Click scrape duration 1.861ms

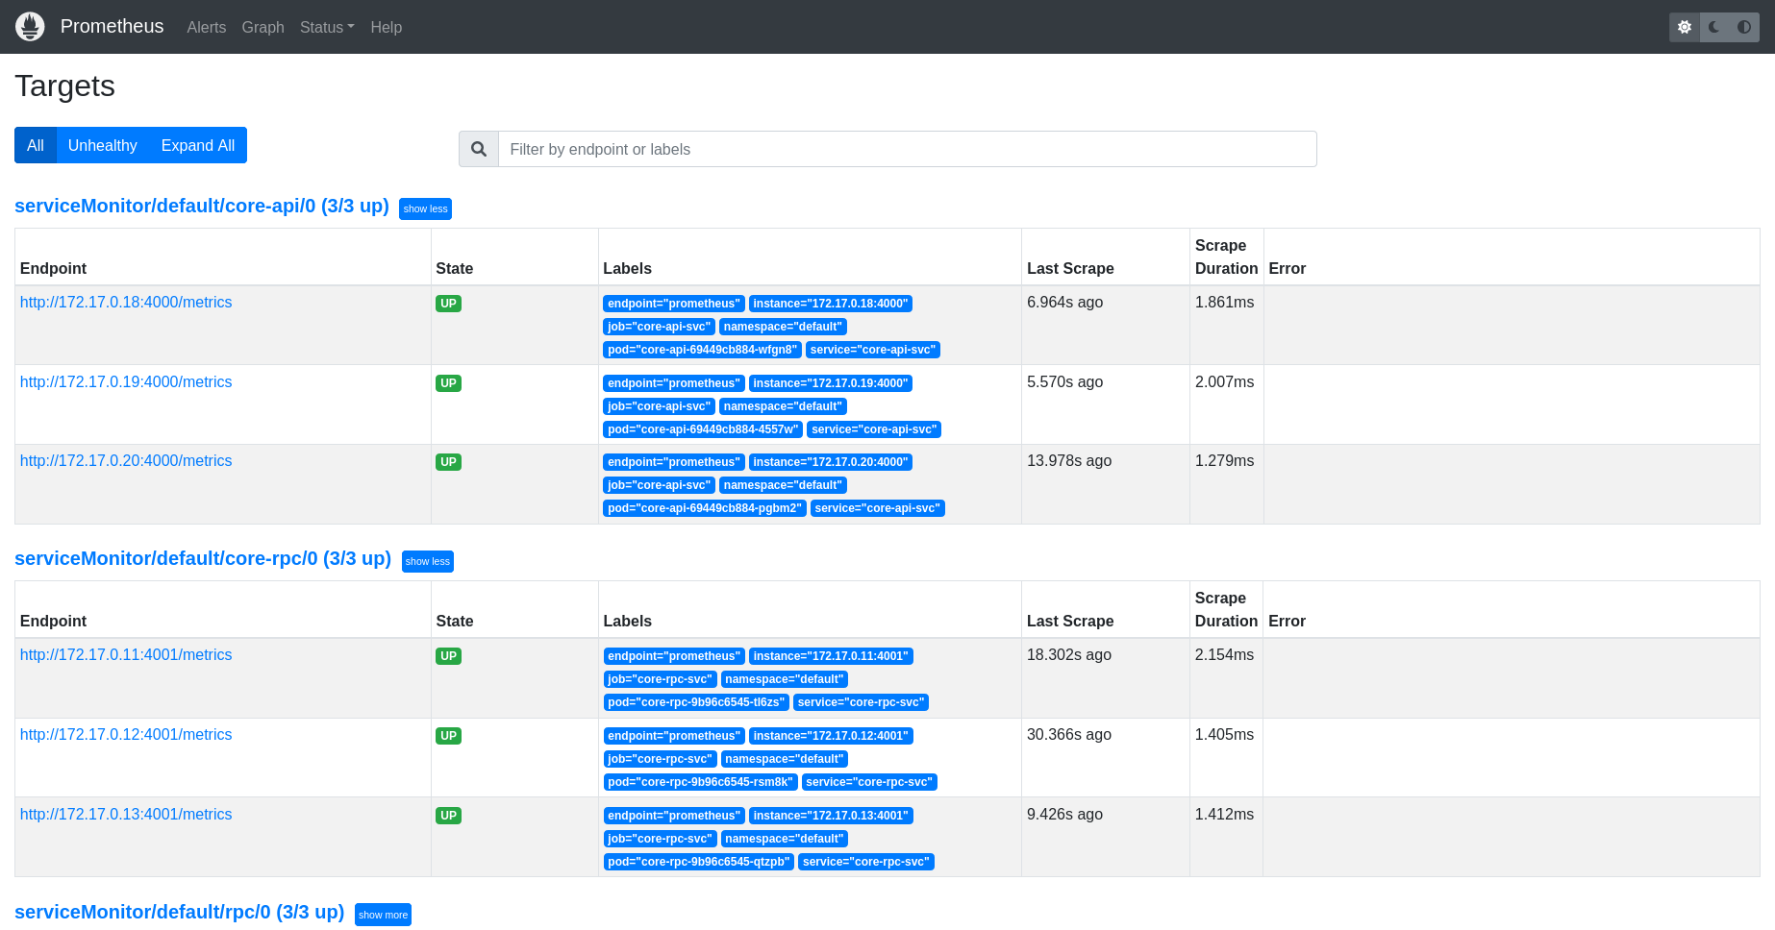[1224, 302]
